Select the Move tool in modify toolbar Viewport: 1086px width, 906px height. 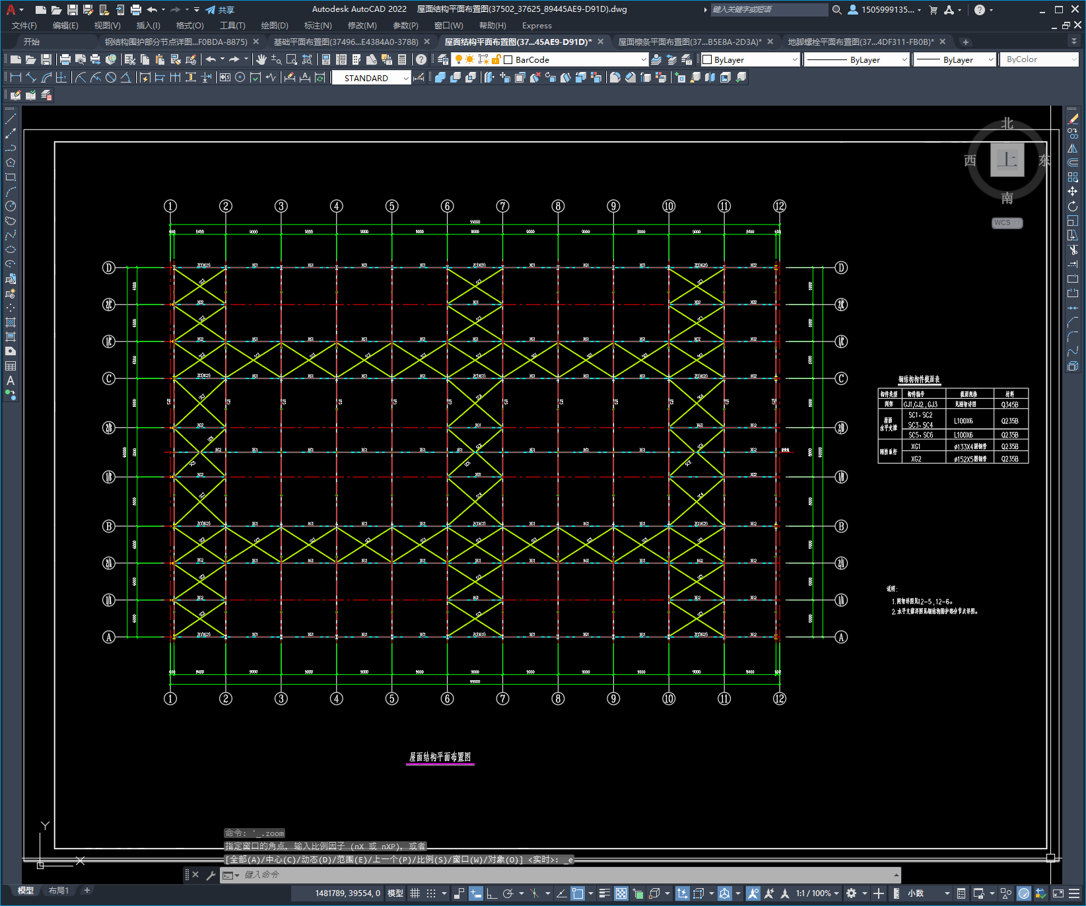(1073, 192)
